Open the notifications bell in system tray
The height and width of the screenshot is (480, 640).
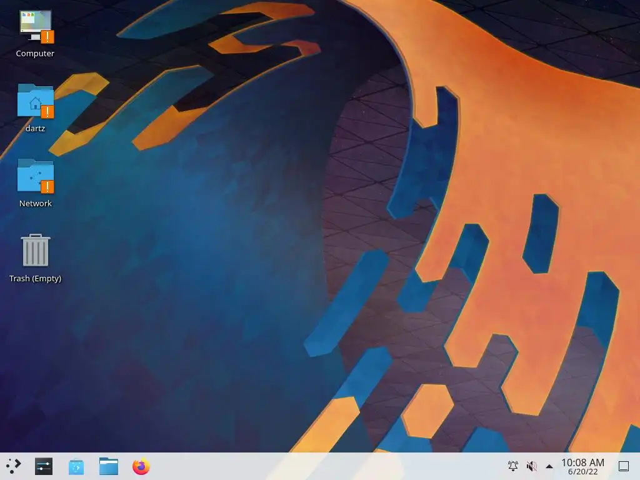coord(513,466)
